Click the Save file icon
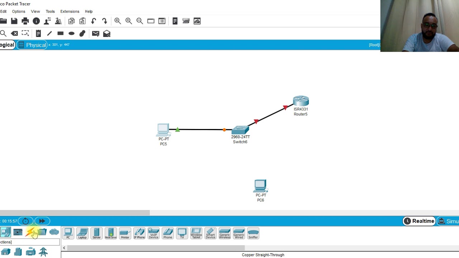The height and width of the screenshot is (258, 459). pyautogui.click(x=14, y=21)
